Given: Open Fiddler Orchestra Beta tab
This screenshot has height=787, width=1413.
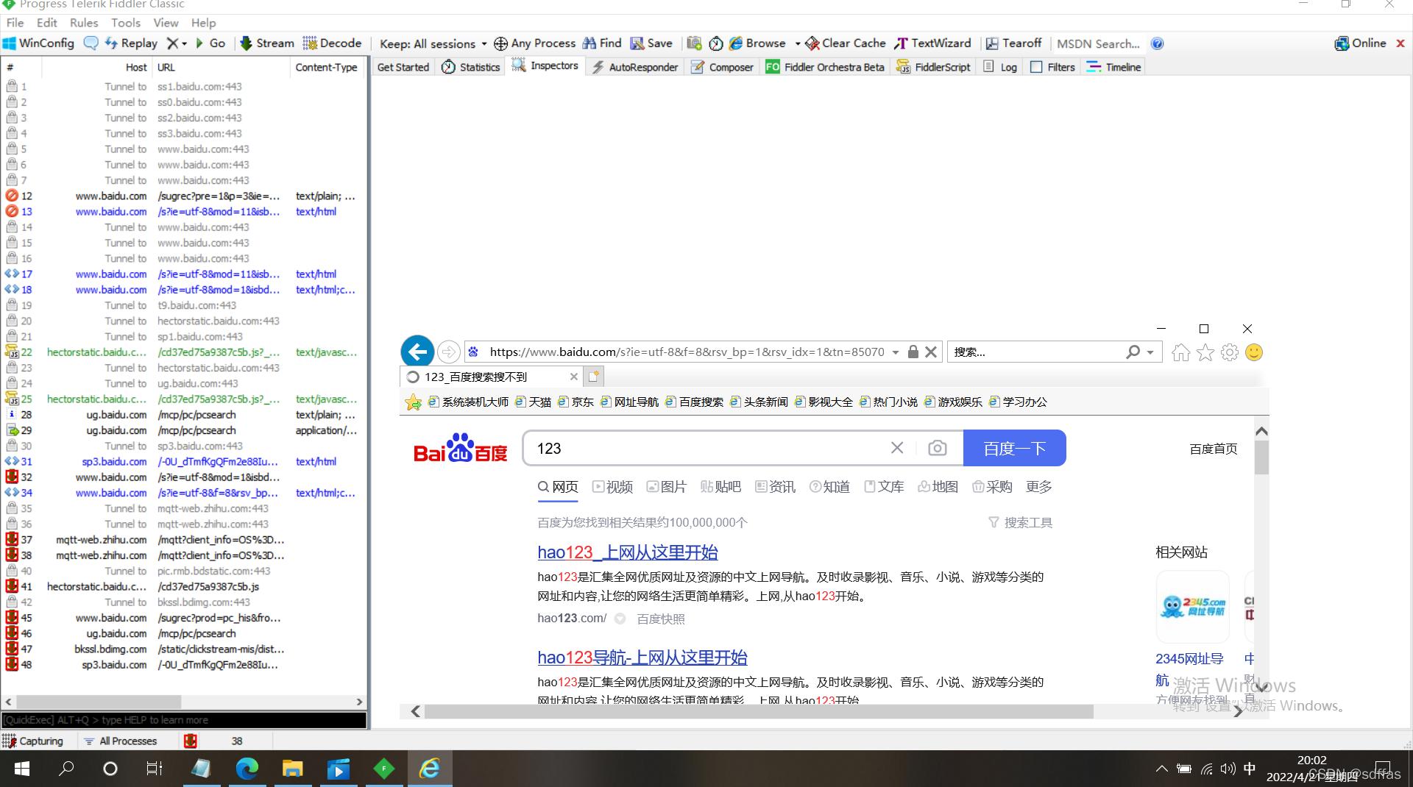Looking at the screenshot, I should [825, 67].
